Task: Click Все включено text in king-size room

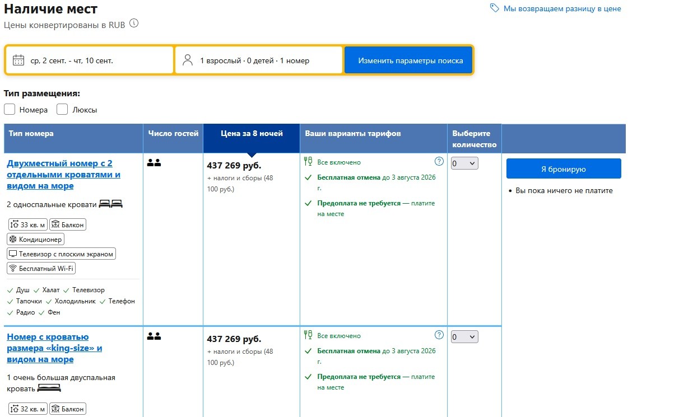Action: 339,336
